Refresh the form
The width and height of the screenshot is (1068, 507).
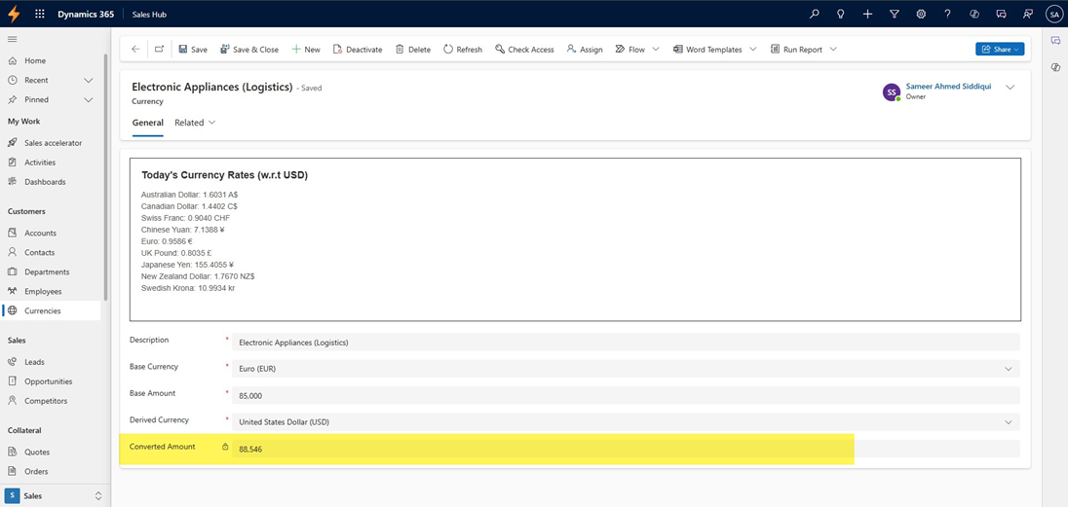click(x=463, y=50)
